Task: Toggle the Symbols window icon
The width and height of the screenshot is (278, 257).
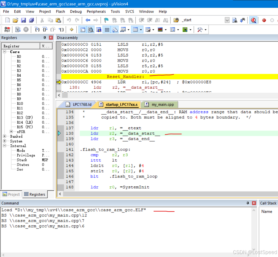Action: [x=99, y=30]
